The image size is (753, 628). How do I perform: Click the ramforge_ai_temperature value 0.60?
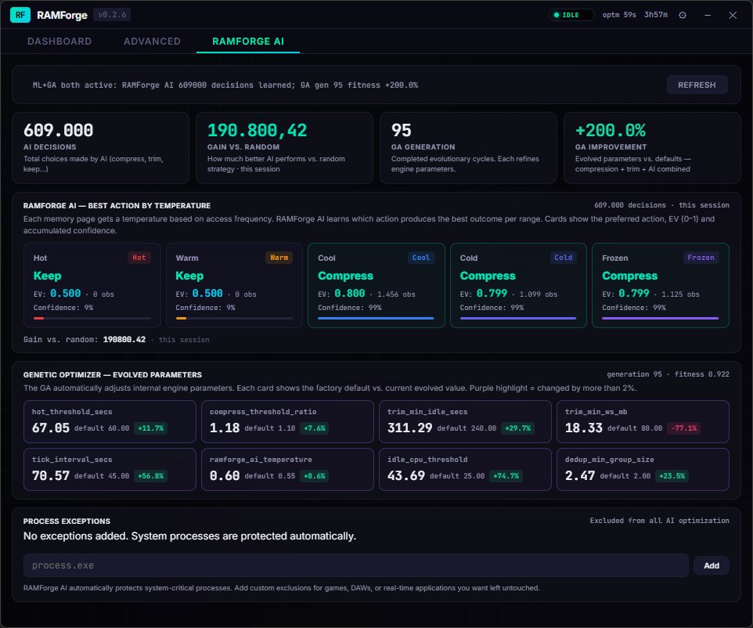click(x=225, y=475)
